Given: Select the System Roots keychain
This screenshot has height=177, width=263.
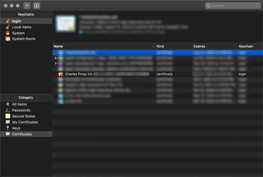Looking at the screenshot, I should (26, 39).
